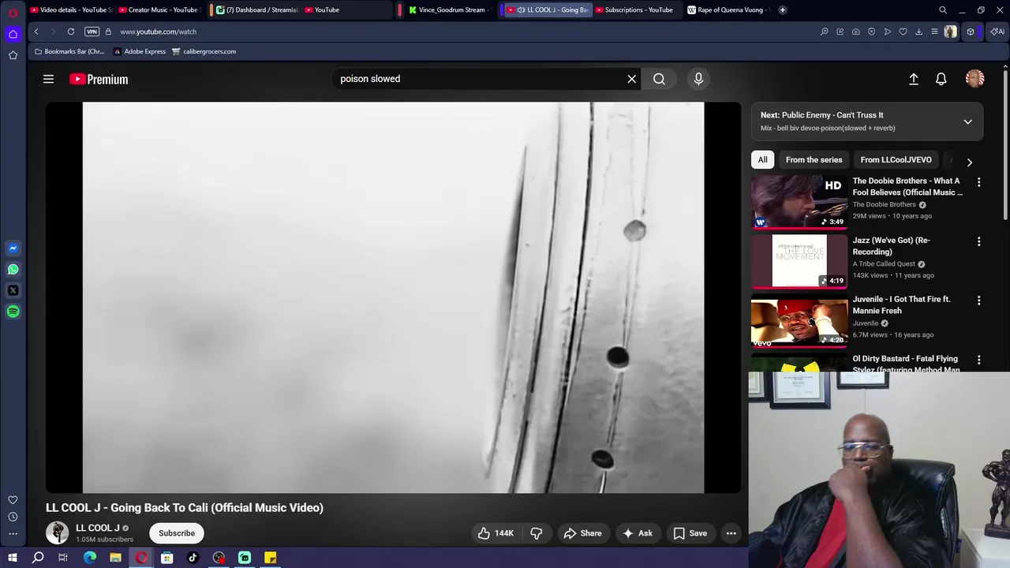Open the YouTube guide hamburger menu
This screenshot has width=1010, height=568.
48,79
